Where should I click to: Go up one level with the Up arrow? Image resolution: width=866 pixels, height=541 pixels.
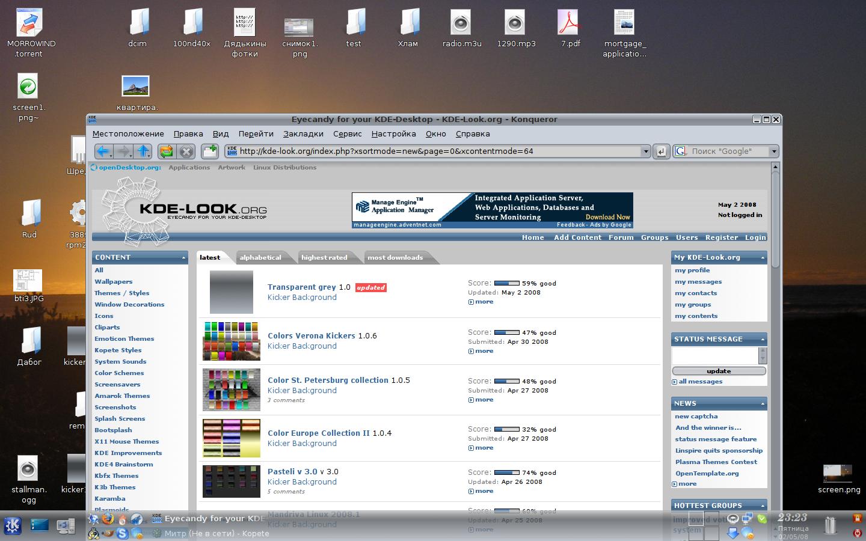(143, 151)
